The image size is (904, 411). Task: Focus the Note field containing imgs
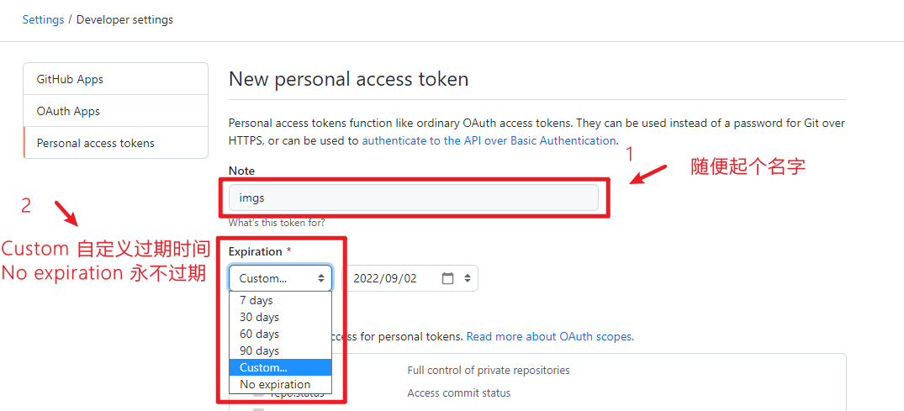(413, 198)
